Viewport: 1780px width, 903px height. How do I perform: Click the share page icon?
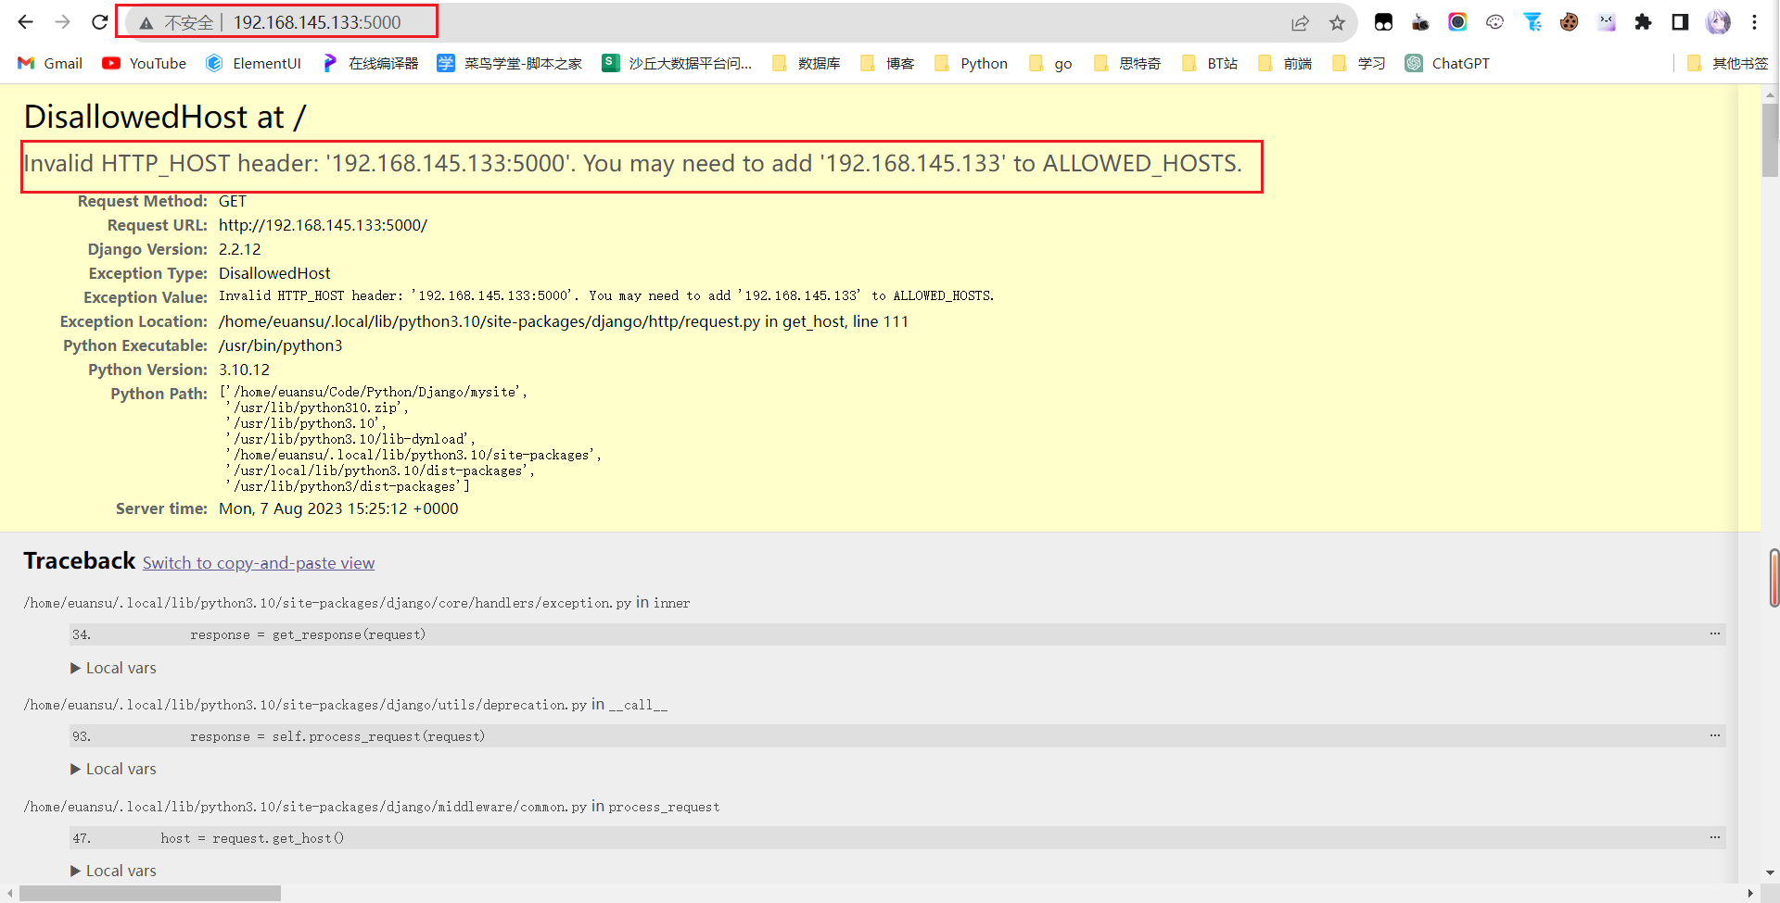[1300, 23]
